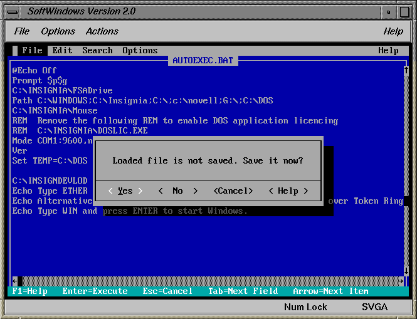Click the 'Echo Type ETHER' line
417x319 pixels.
click(x=50, y=191)
